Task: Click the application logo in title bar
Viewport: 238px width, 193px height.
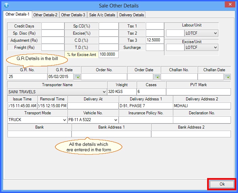Action: pyautogui.click(x=6, y=5)
